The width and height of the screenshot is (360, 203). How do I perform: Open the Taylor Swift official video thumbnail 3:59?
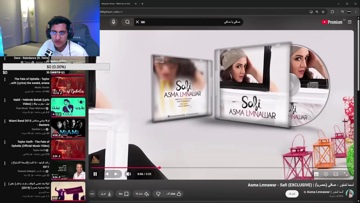(x=68, y=149)
